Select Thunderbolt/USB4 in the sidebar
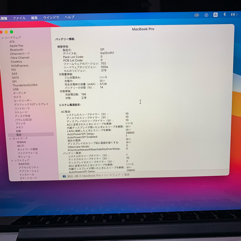 click(x=25, y=85)
